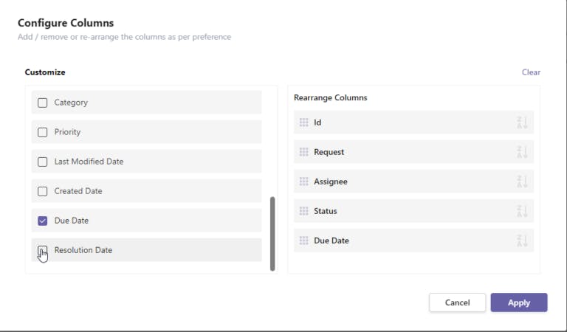Uncheck the Due Date checkbox
567x332 pixels.
coord(43,221)
